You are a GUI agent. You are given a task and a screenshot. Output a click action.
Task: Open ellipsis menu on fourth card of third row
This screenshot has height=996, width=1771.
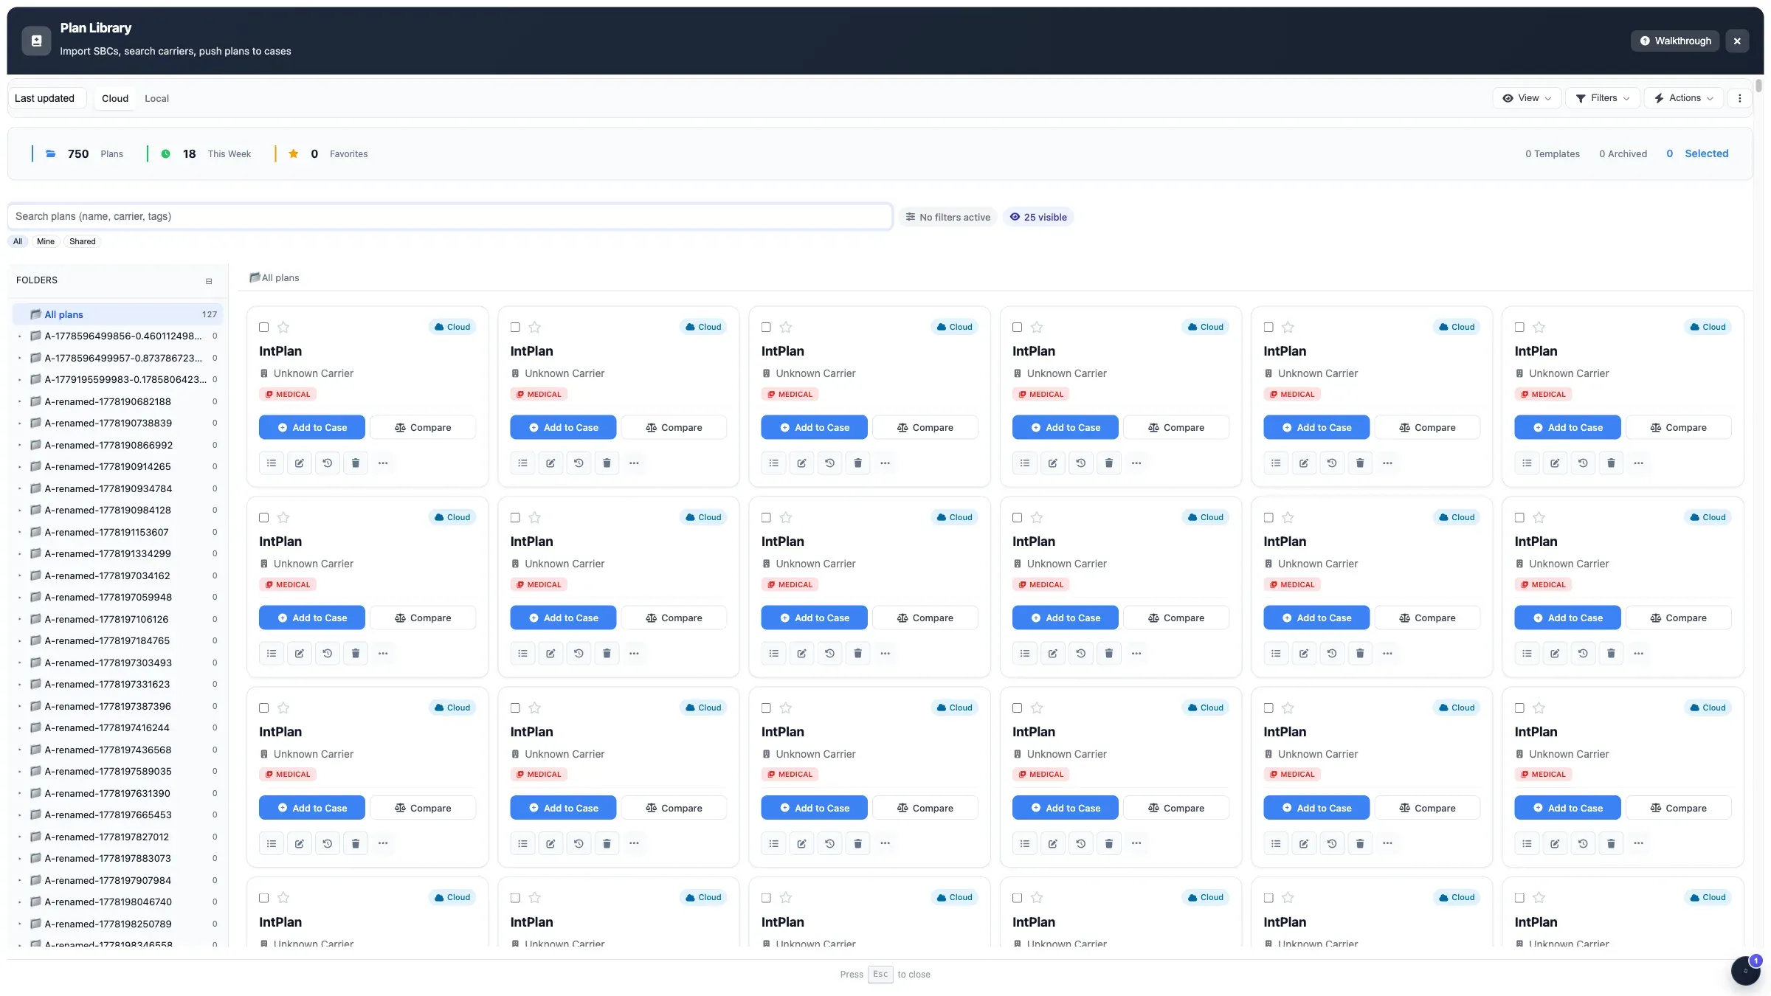tap(1136, 843)
